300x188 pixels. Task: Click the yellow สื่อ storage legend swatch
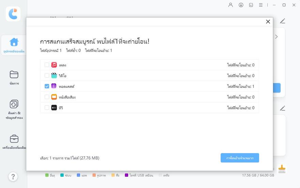113,175
